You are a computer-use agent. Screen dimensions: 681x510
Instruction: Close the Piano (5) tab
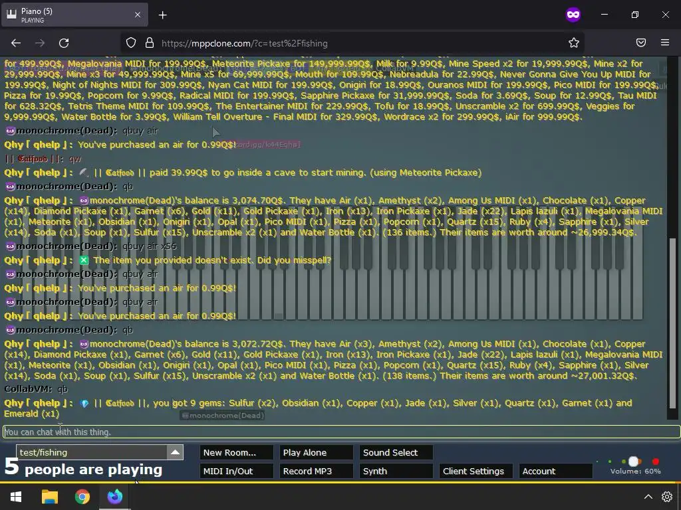(138, 15)
